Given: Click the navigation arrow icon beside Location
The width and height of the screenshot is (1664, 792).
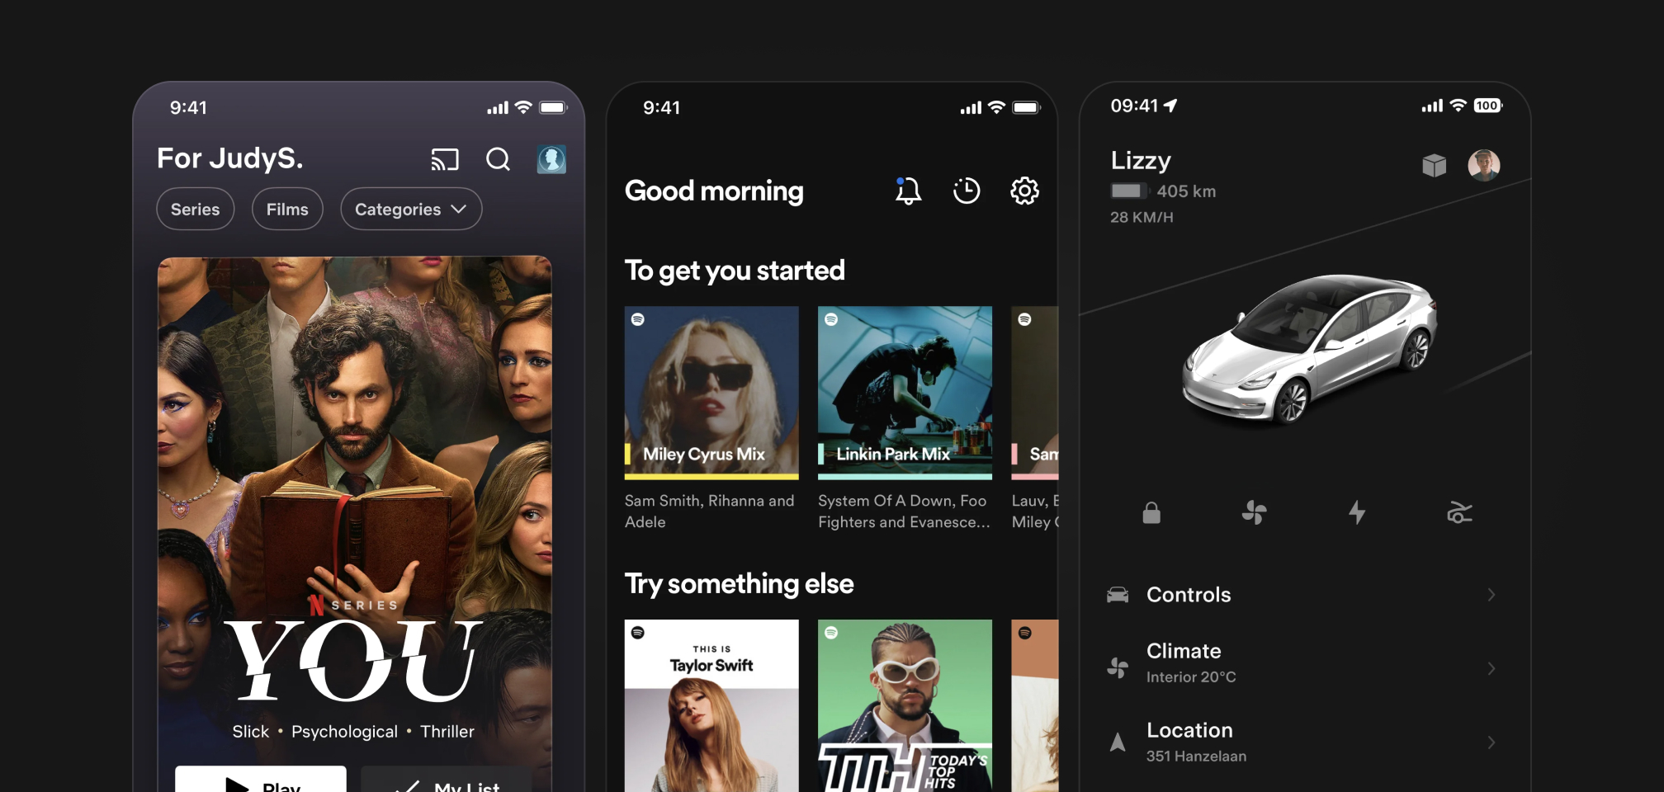Looking at the screenshot, I should tap(1118, 742).
